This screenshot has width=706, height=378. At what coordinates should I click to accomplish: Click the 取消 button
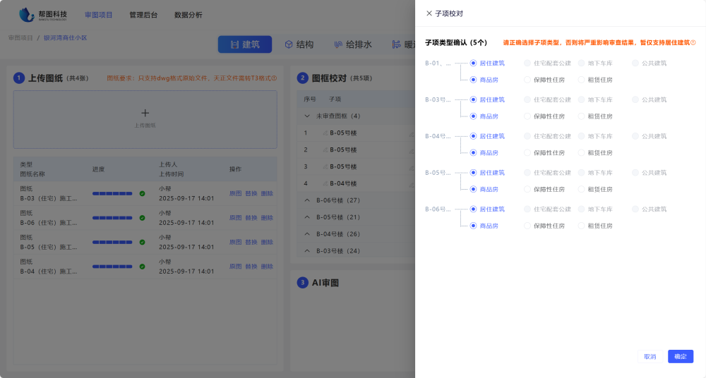point(650,357)
